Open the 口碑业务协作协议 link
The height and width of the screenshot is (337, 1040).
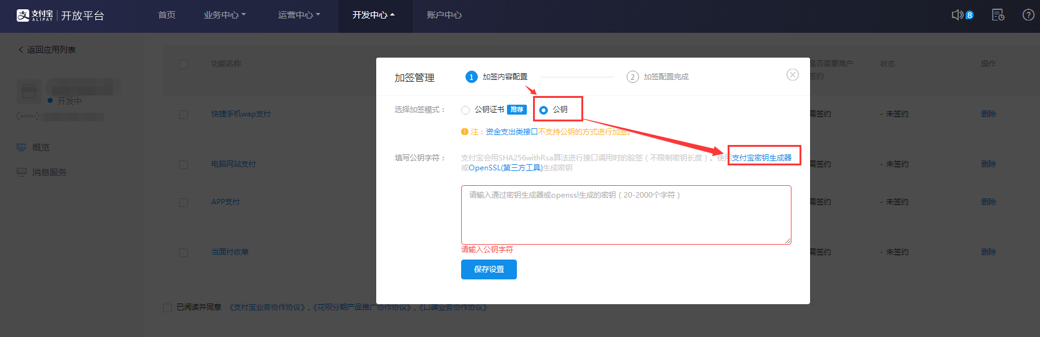[x=454, y=307]
